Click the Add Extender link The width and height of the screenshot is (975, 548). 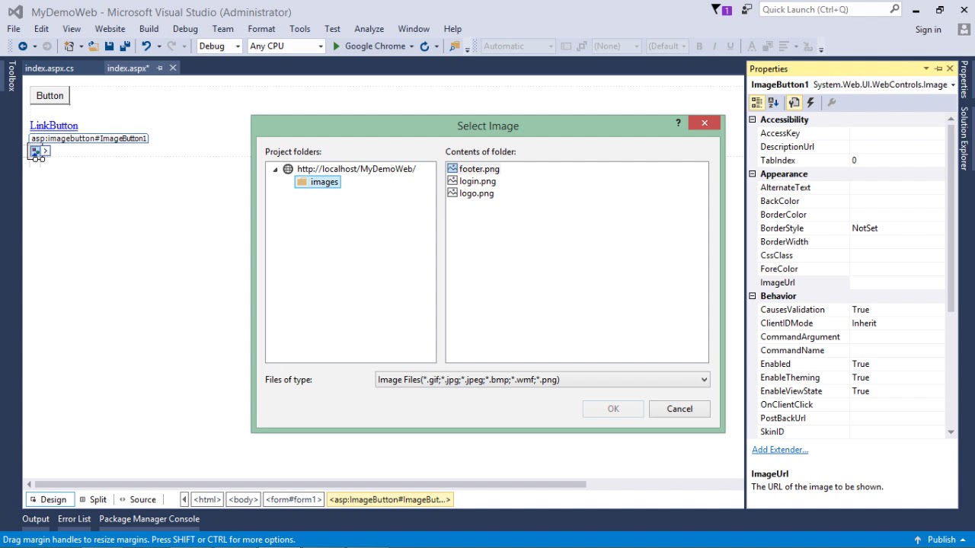pos(780,450)
